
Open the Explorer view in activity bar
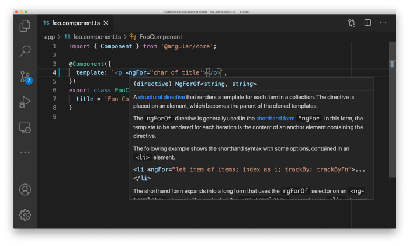(x=25, y=26)
